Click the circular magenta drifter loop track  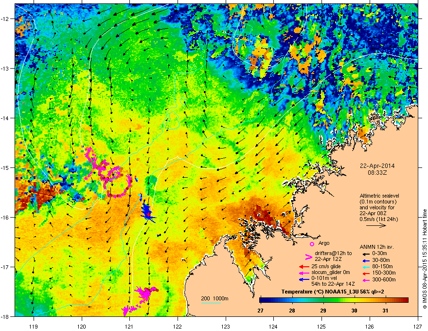pos(120,185)
